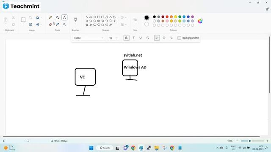Click the rectangular Selection tool
271x152 pixels.
pos(23,19)
